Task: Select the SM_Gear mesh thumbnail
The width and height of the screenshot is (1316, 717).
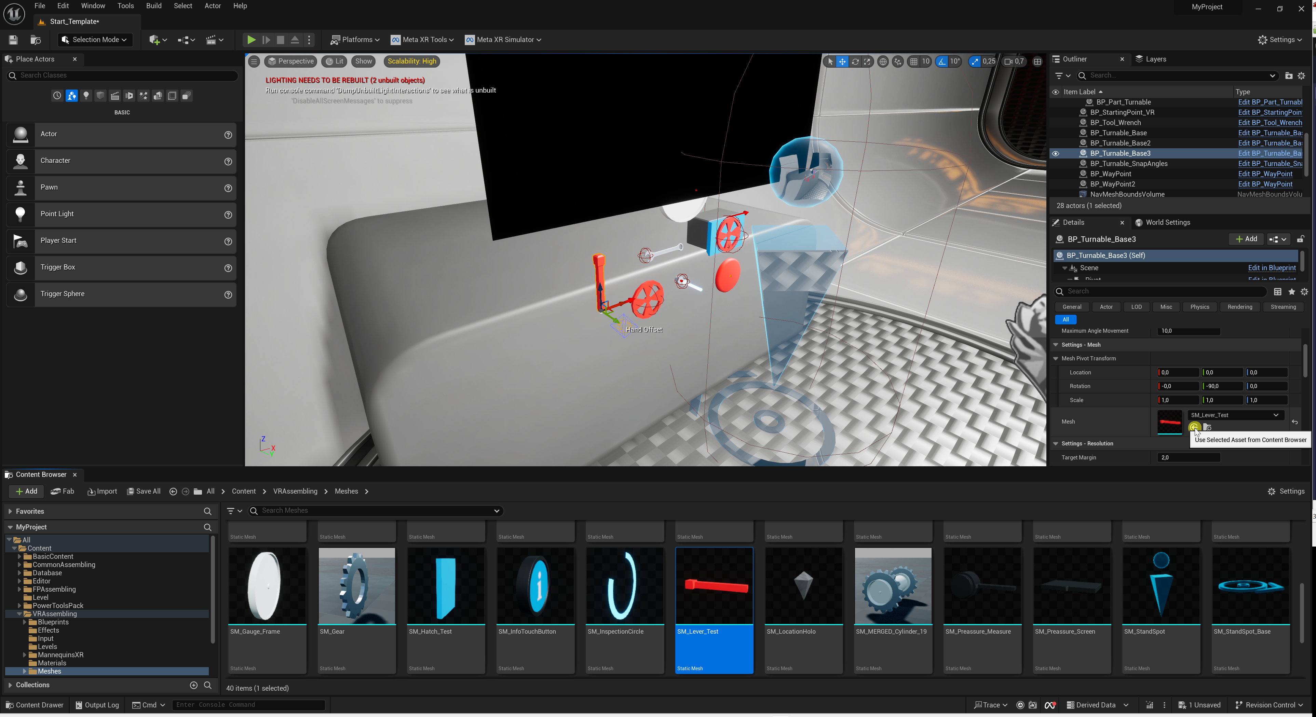Action: coord(356,586)
